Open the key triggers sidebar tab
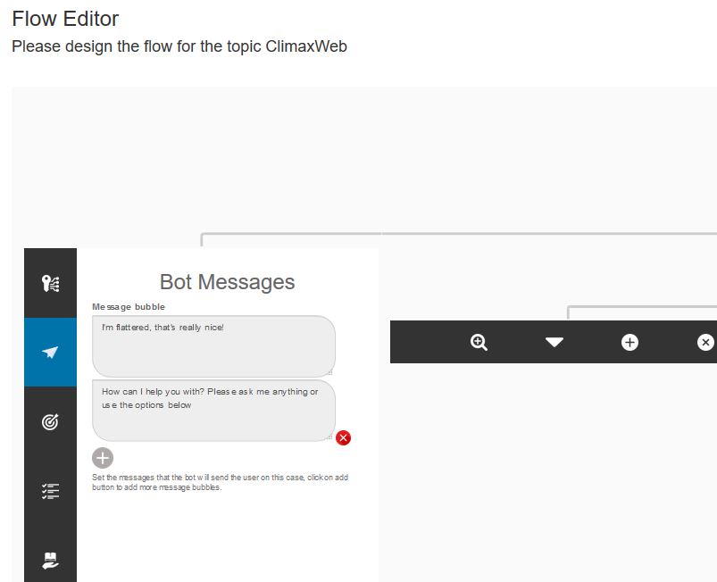The image size is (717, 582). 50,283
